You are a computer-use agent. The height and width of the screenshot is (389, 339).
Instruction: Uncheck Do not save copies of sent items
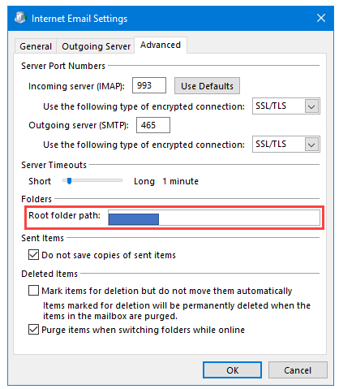[x=33, y=255]
